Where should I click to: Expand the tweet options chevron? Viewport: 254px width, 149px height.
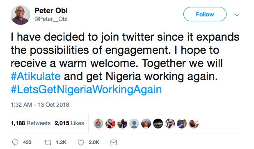(237, 15)
